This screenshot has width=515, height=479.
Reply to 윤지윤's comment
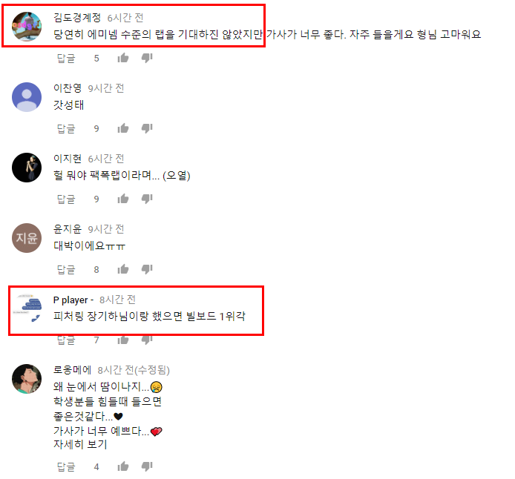click(66, 270)
